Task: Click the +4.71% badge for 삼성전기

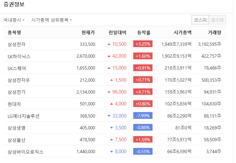Action: [x=143, y=92]
